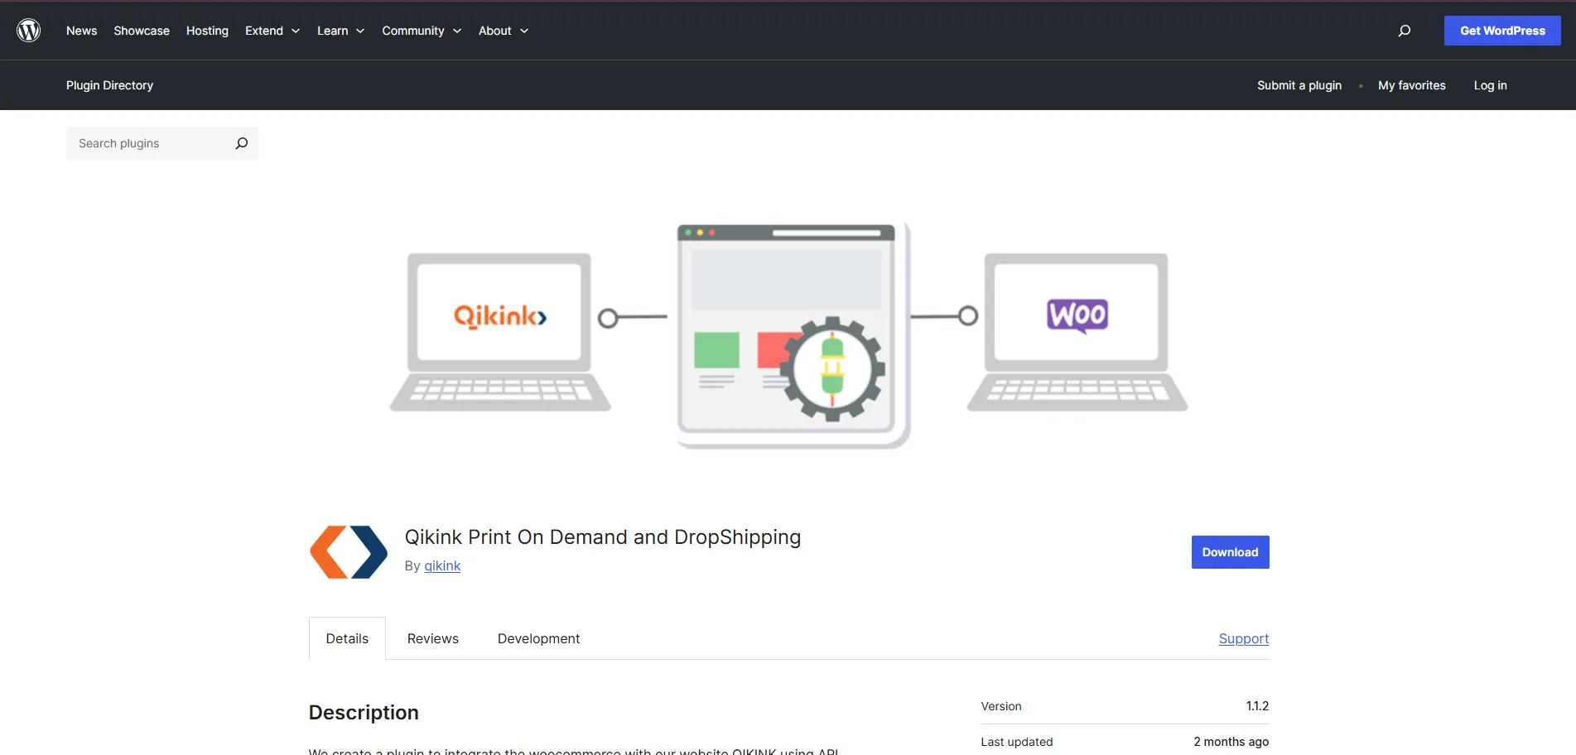Expand the Extend menu
1576x755 pixels.
pyautogui.click(x=272, y=31)
